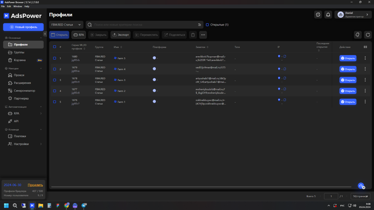Refresh IP check for Farm 5
The width and height of the screenshot is (374, 210).
click(x=285, y=57)
